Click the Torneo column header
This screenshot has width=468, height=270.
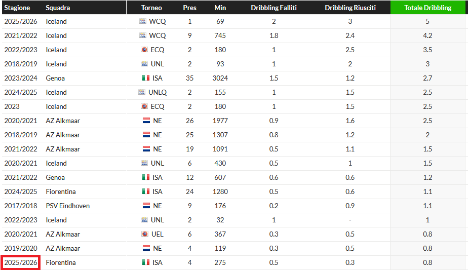click(151, 8)
